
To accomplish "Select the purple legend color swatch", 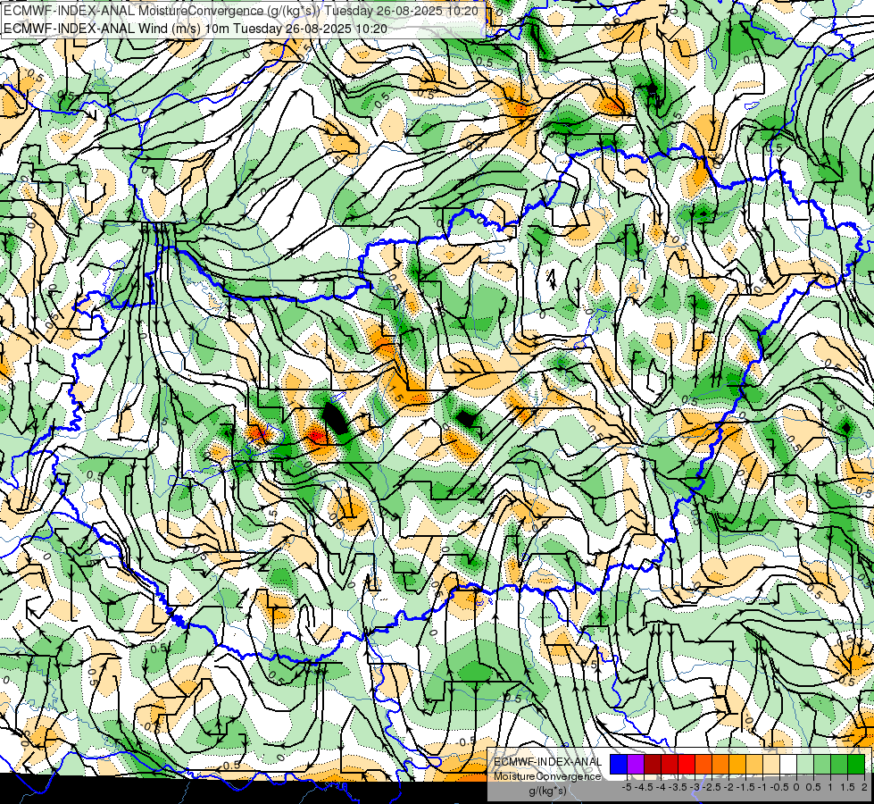I will coord(636,764).
